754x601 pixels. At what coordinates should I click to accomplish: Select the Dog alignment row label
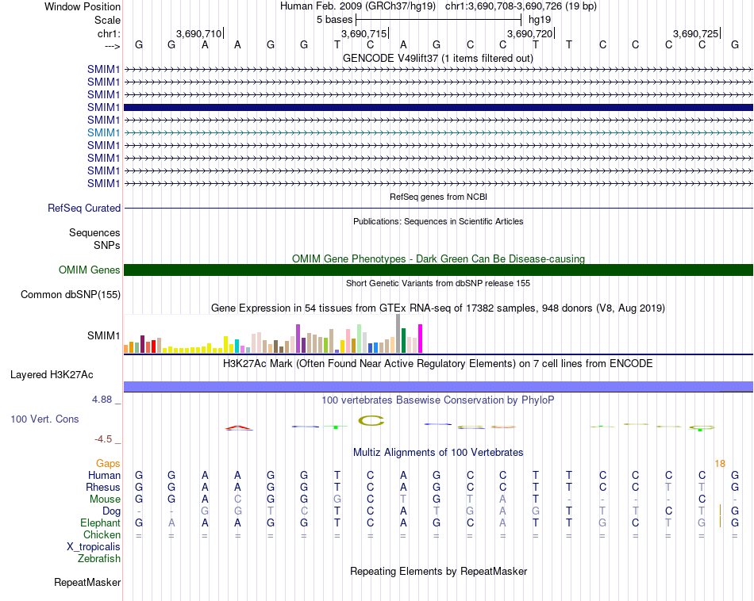(x=112, y=511)
